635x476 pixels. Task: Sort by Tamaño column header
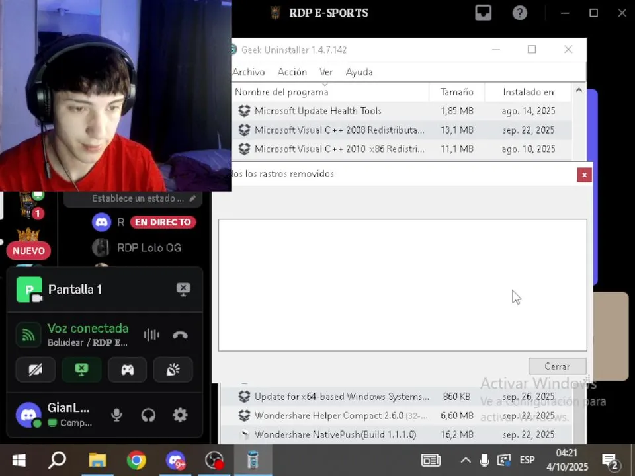[x=457, y=92]
